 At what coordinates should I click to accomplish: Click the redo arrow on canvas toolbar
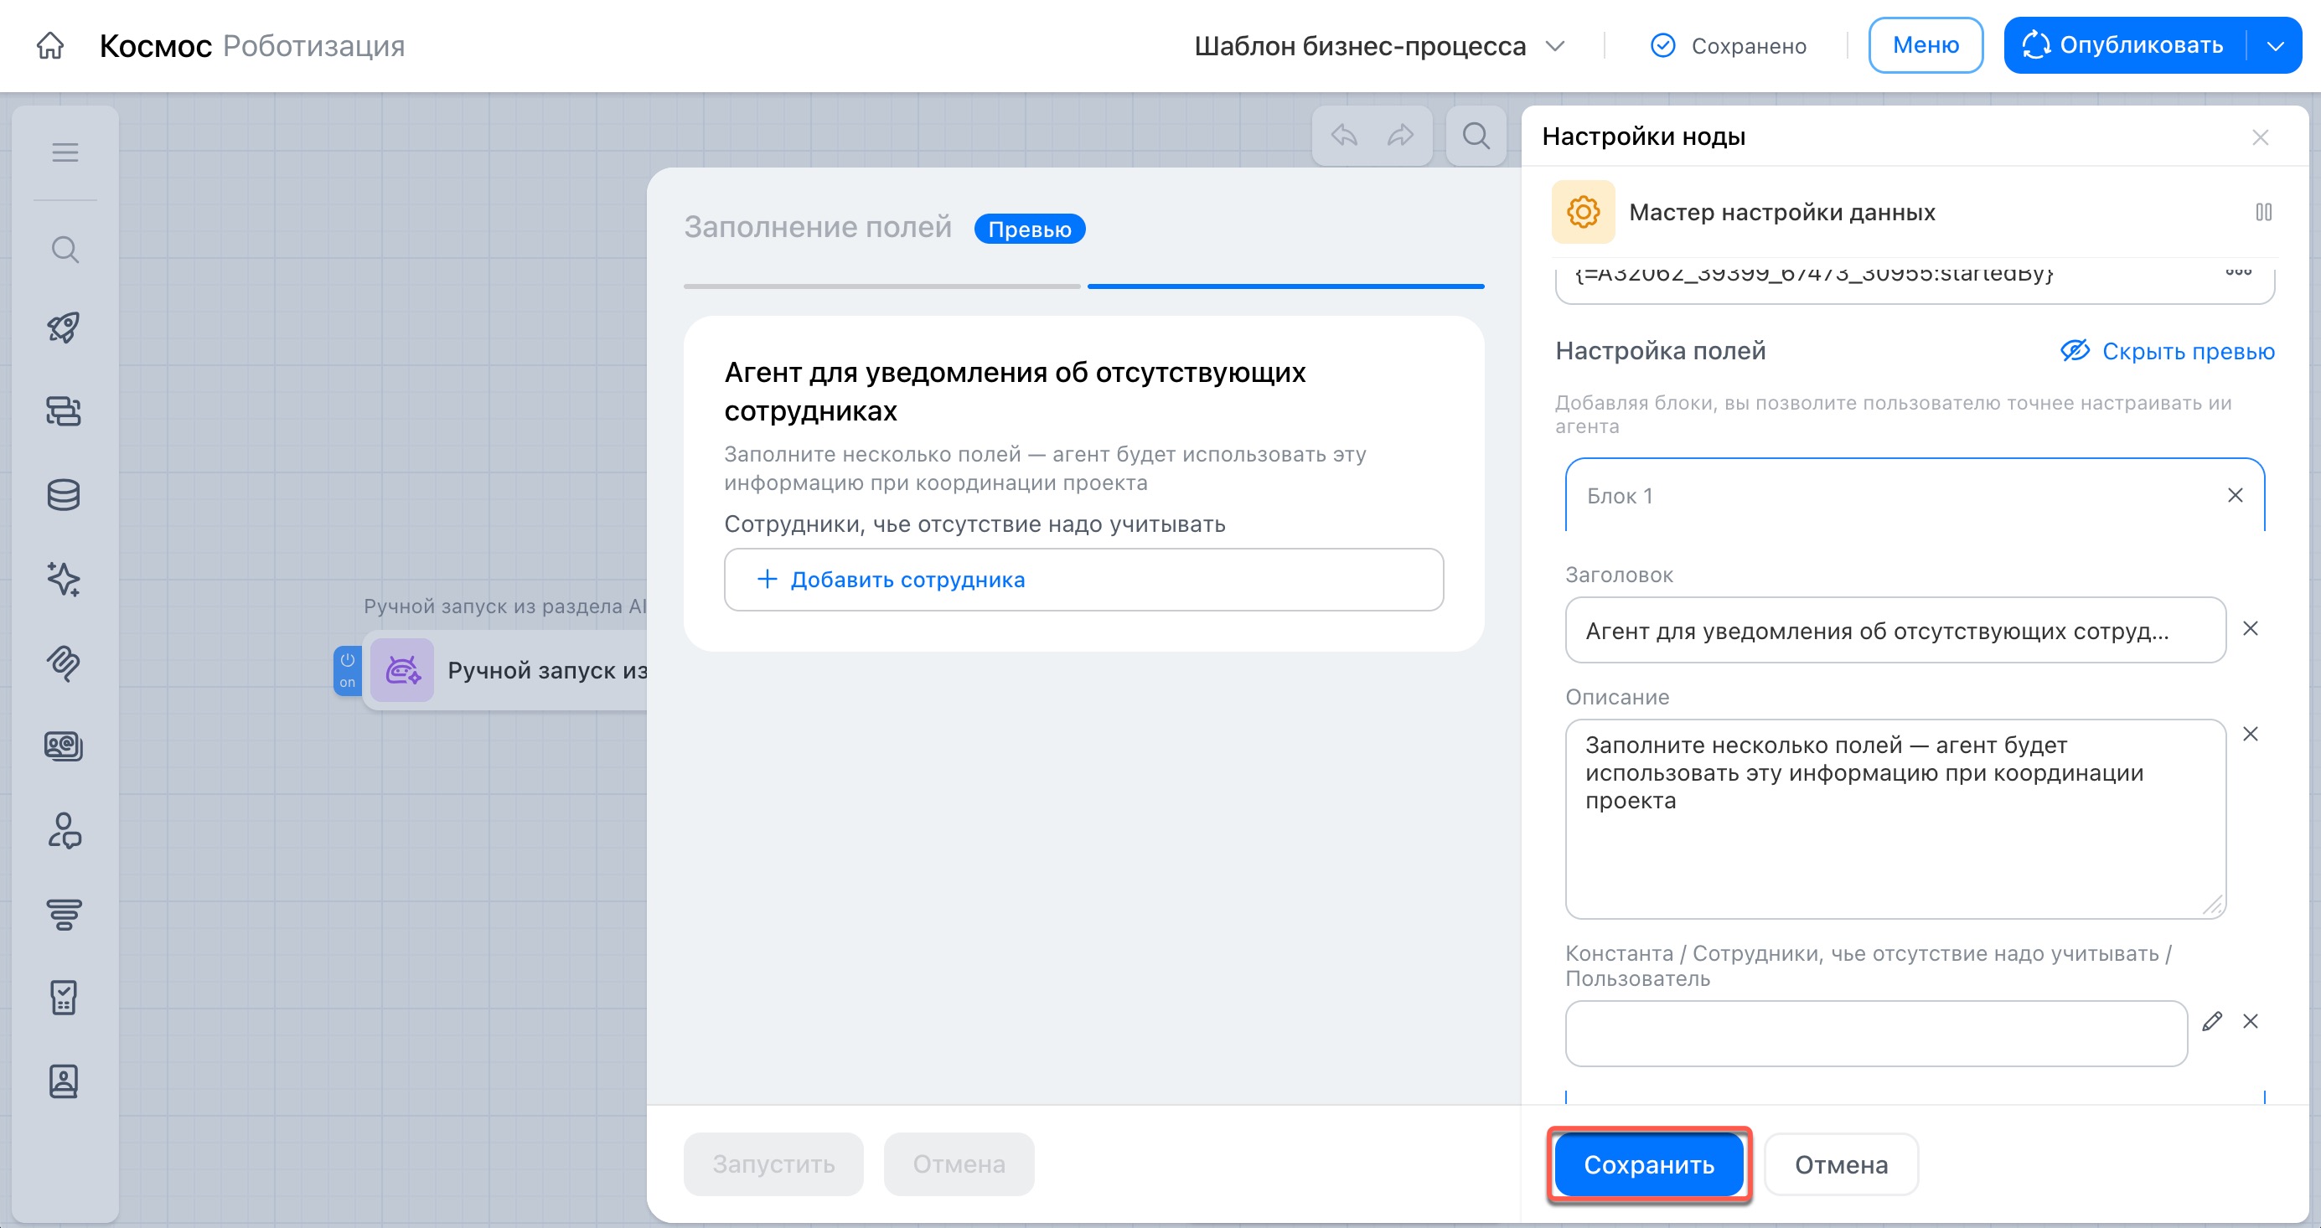pyautogui.click(x=1400, y=136)
